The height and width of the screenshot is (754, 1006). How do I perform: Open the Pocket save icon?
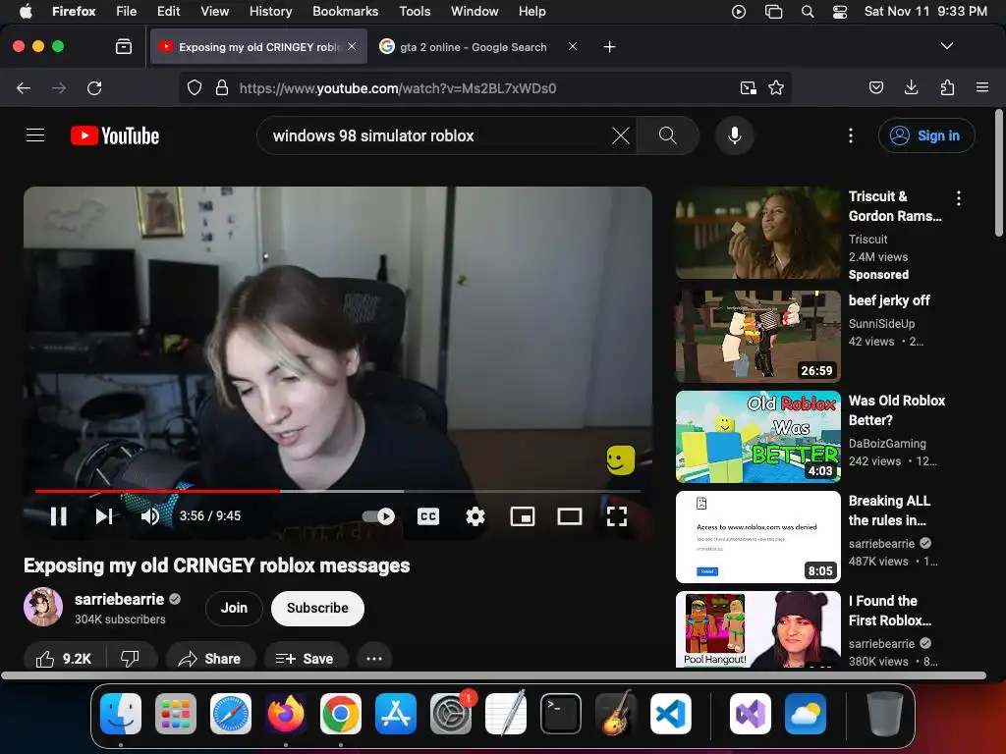875,87
